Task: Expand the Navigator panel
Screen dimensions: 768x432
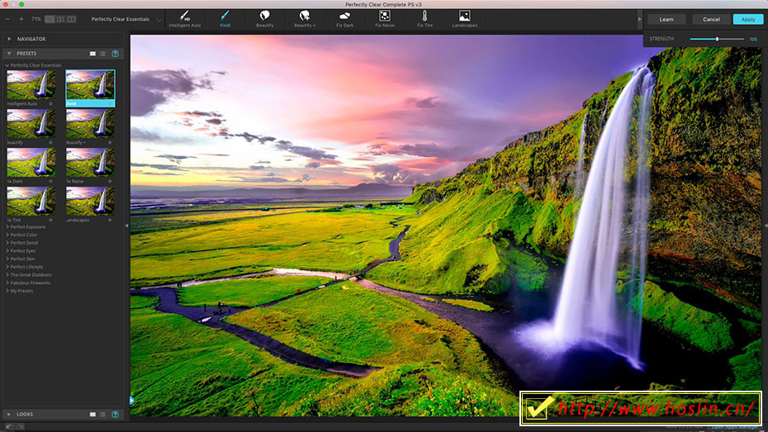Action: point(9,39)
